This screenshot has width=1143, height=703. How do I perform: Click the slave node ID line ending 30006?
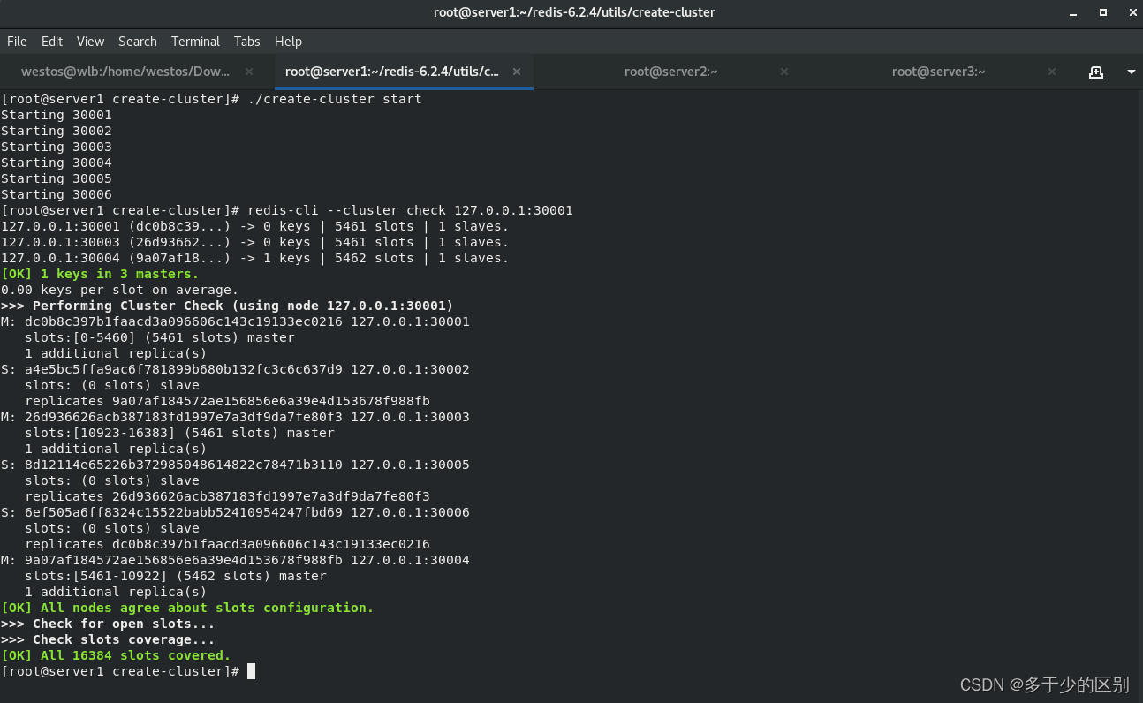pyautogui.click(x=235, y=512)
